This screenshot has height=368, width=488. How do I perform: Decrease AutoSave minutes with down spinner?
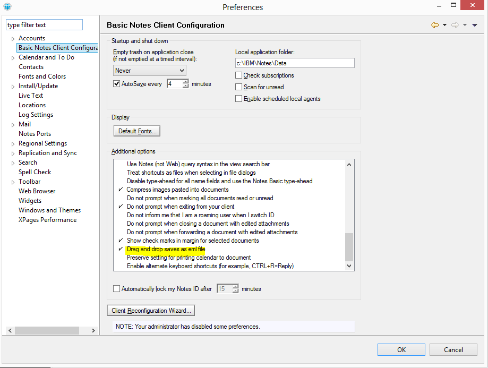pos(186,85)
